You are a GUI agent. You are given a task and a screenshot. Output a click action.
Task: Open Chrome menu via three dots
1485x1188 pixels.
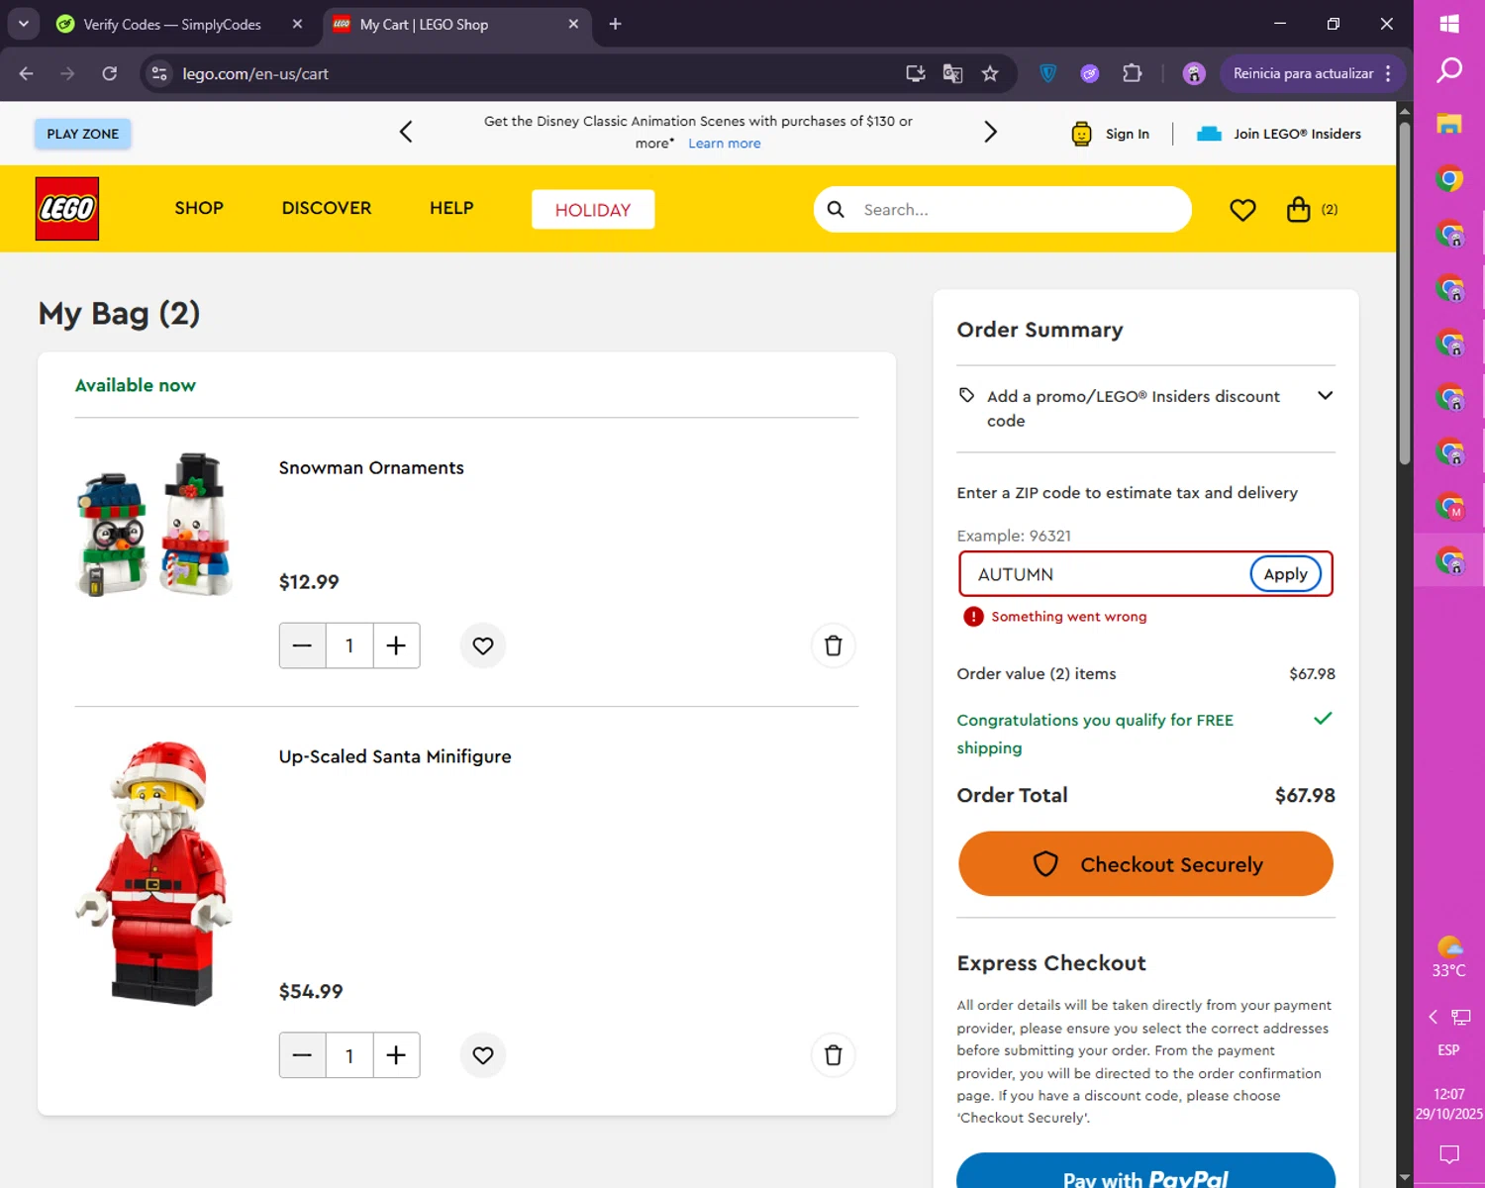tap(1388, 73)
